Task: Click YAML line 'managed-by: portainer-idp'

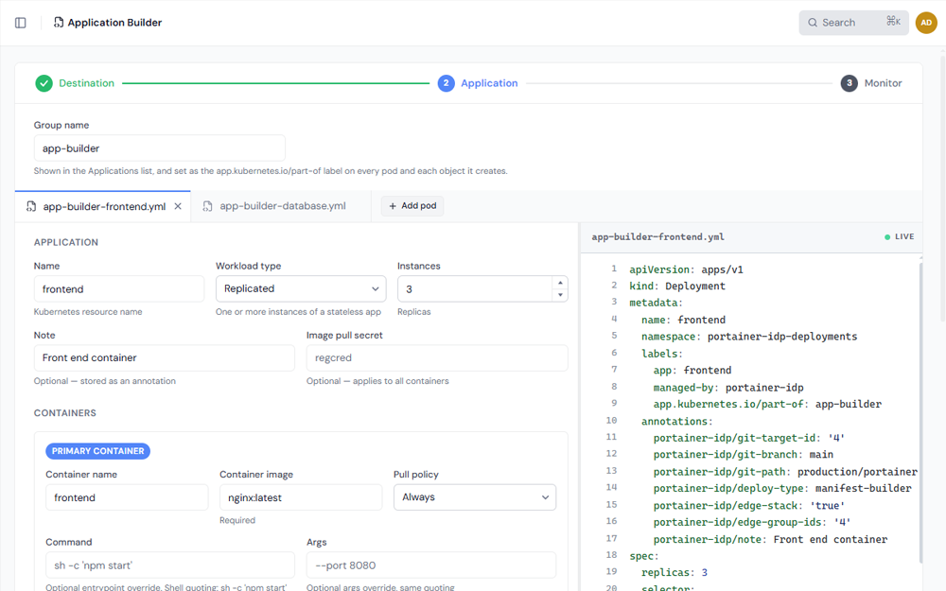Action: 728,387
